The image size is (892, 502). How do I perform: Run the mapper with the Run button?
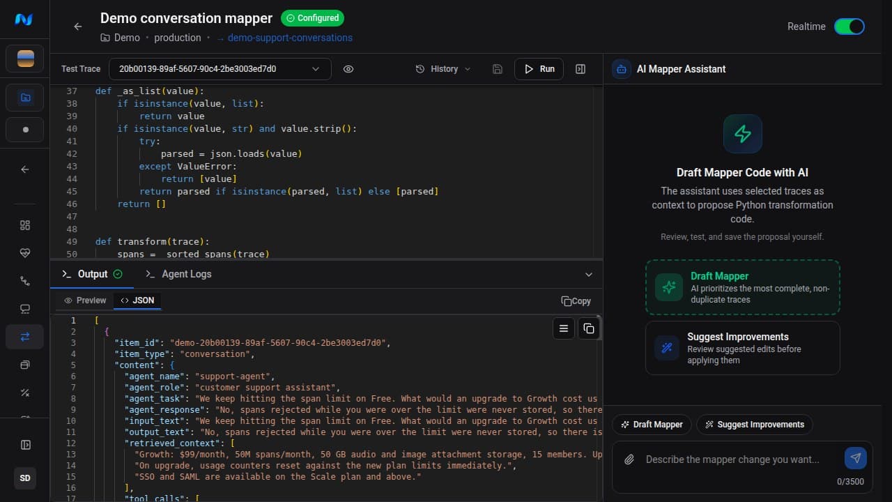point(539,69)
